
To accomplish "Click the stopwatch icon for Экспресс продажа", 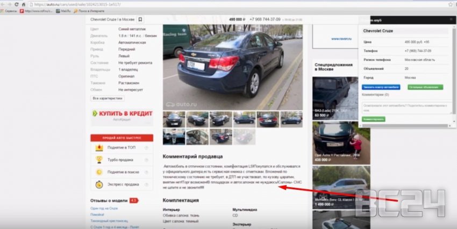I will pyautogui.click(x=99, y=184).
